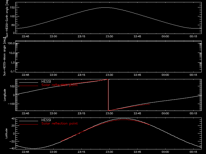Click 22:45 under the Sun-HESSI-Moon angle plot
This screenshot has height=154, width=206.
tap(25, 75)
